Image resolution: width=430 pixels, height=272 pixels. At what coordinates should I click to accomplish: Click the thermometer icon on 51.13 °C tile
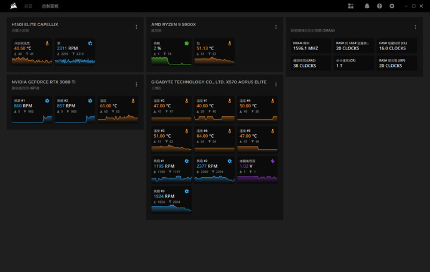230,44
